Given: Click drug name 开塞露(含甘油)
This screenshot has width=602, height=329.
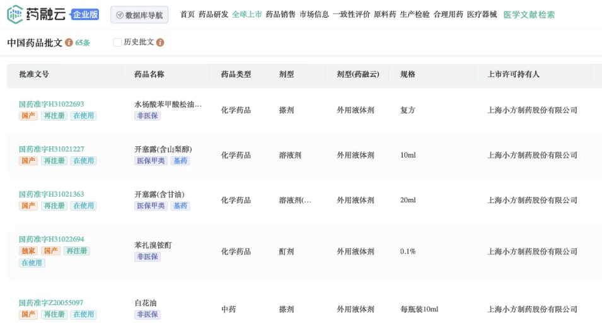Looking at the screenshot, I should click(x=159, y=194).
